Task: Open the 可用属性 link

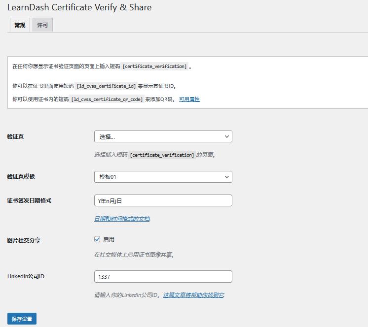Action: point(189,99)
